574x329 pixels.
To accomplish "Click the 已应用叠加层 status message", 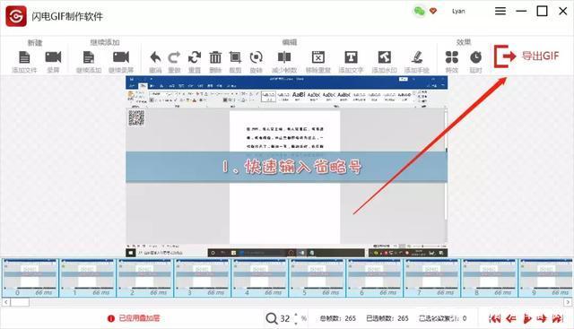I will point(140,318).
